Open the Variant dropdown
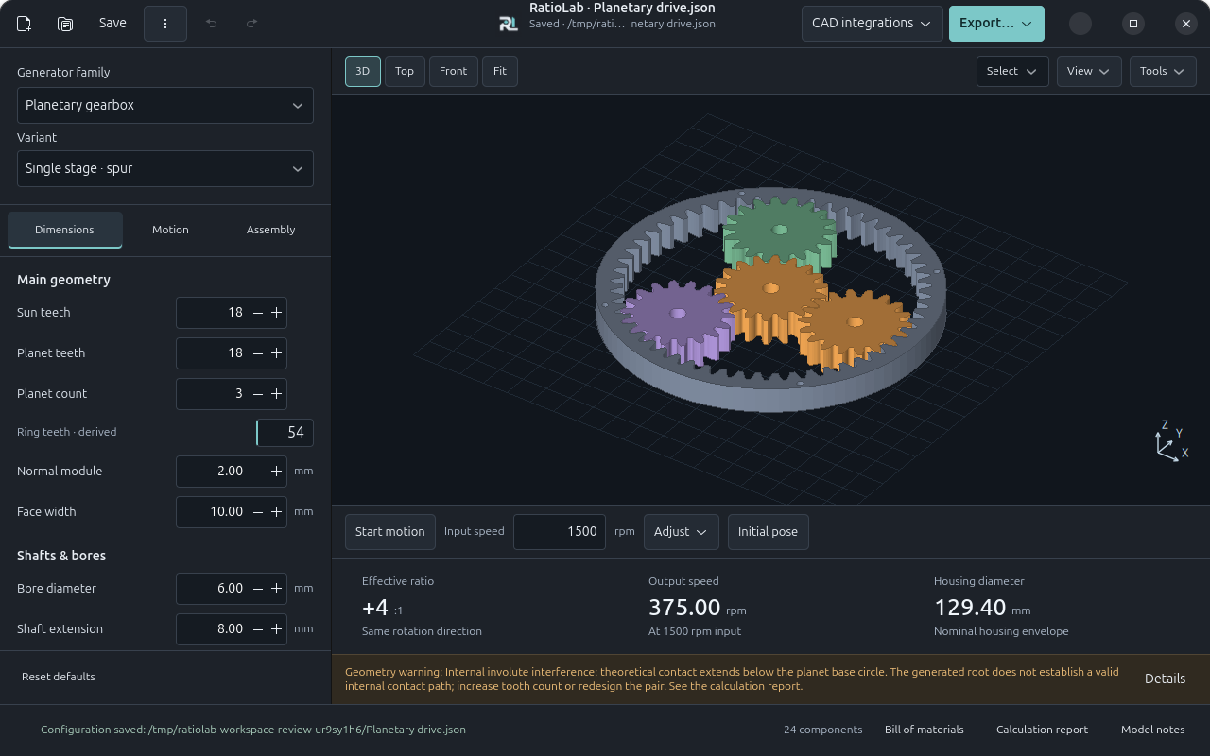The image size is (1210, 756). coord(165,169)
